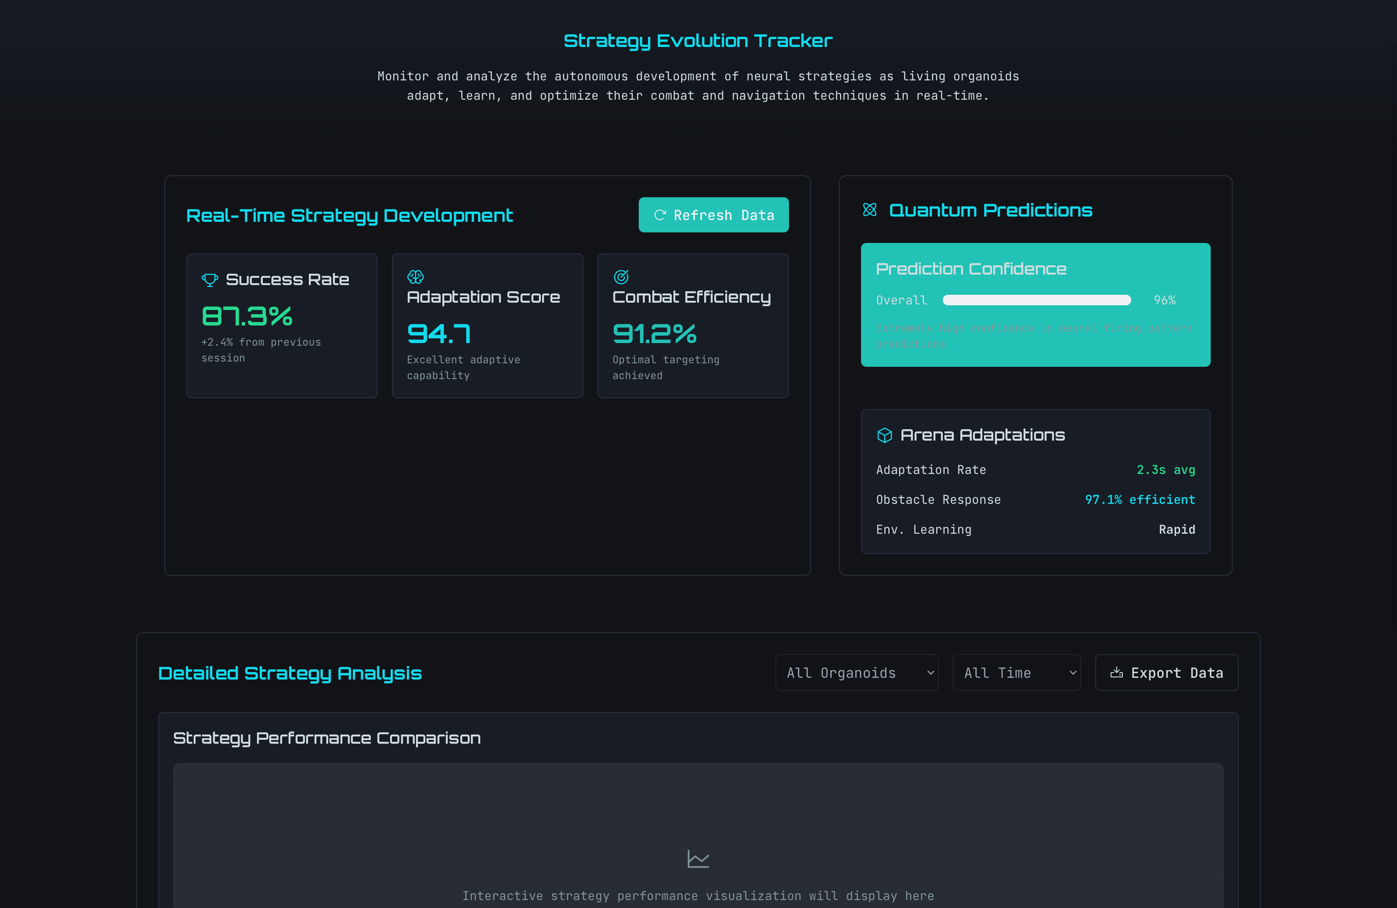The height and width of the screenshot is (908, 1397).
Task: Click the Combat Efficiency 91.2% value
Action: [x=655, y=334]
